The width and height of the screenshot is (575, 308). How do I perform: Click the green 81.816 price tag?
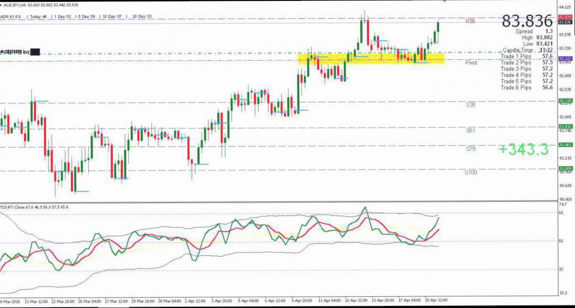click(x=565, y=127)
